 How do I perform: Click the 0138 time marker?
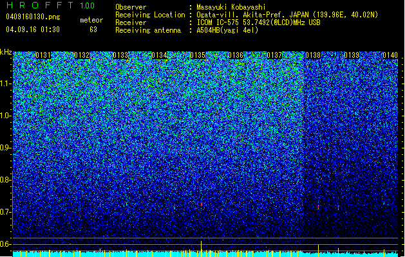tap(313, 55)
